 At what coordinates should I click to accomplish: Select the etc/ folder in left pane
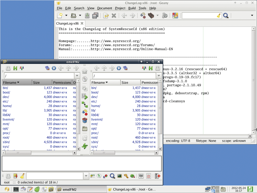tap(6, 101)
